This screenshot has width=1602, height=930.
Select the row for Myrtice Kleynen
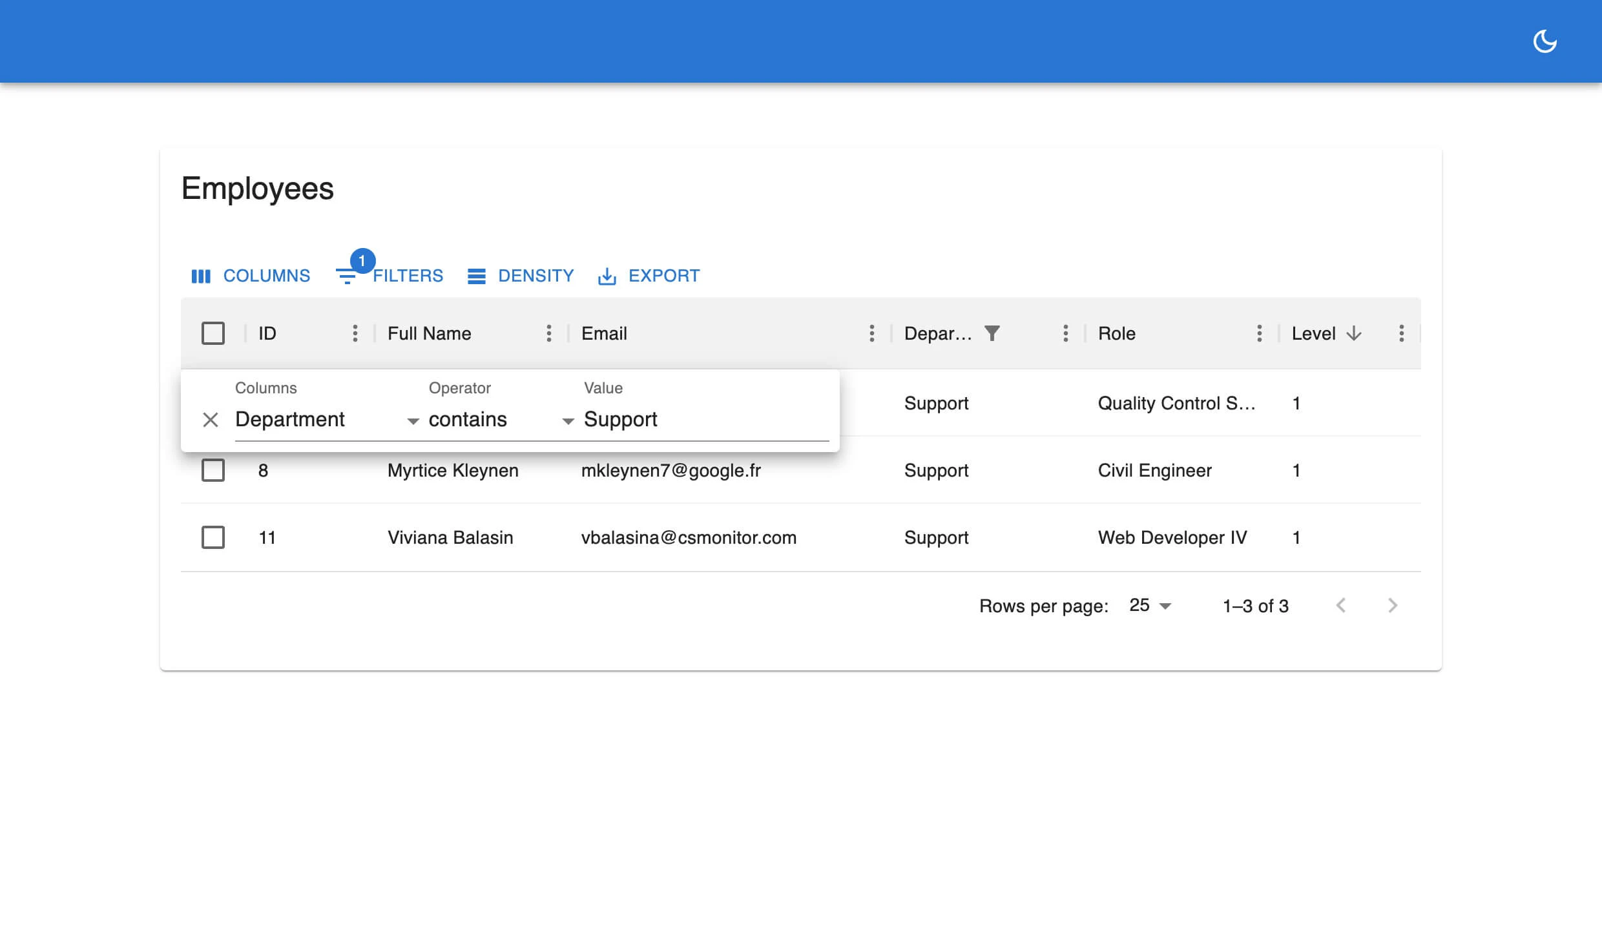pos(213,470)
